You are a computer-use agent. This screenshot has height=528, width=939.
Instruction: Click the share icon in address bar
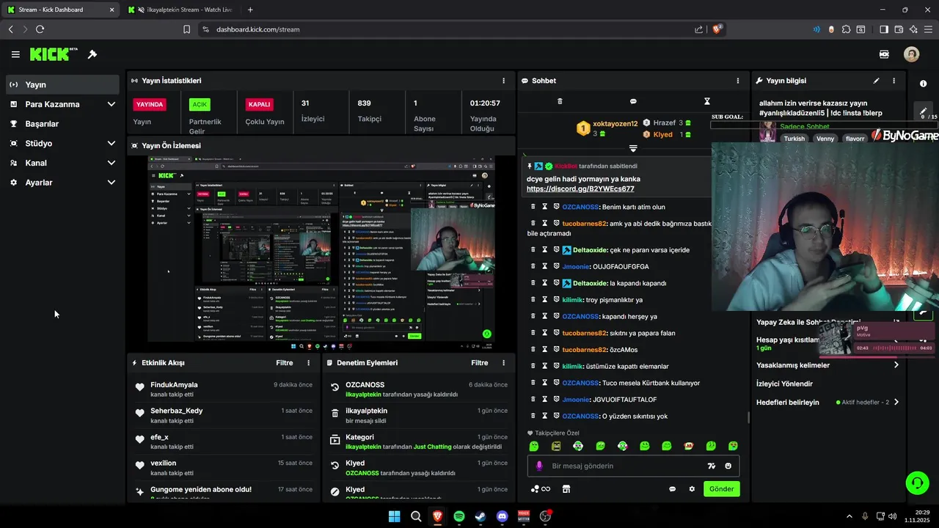[x=698, y=29]
